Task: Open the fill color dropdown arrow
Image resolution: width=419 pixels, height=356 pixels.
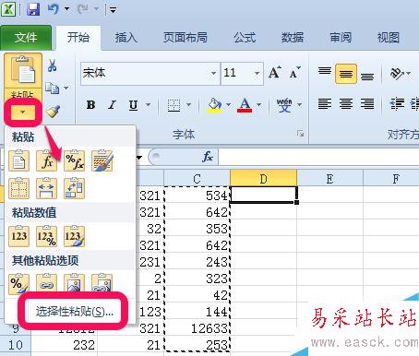Action: (x=228, y=105)
